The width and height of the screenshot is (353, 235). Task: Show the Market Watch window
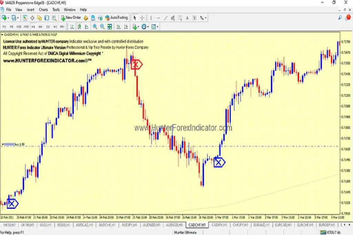[x=25, y=18]
